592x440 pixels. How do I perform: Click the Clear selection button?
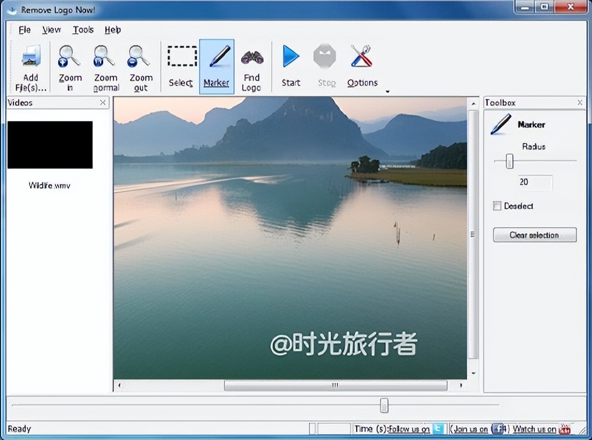pyautogui.click(x=534, y=235)
